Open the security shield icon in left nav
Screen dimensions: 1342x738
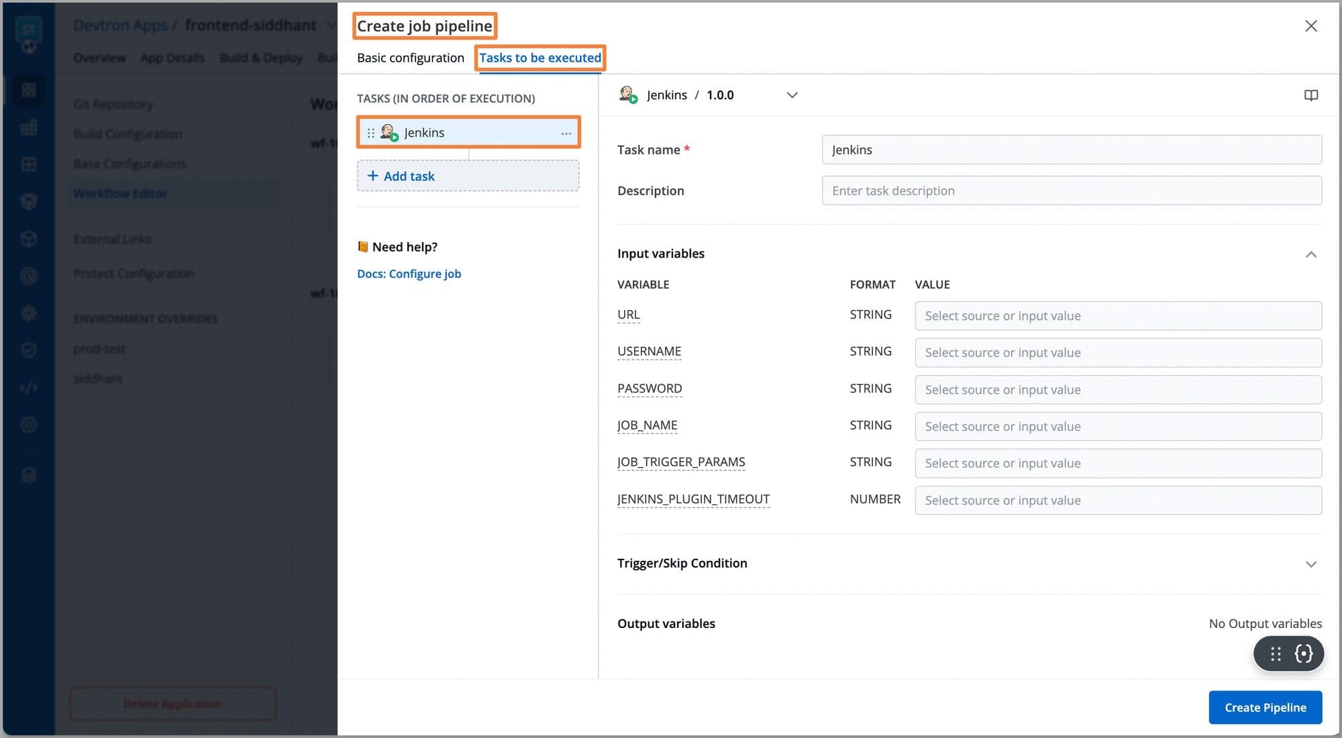coord(28,350)
